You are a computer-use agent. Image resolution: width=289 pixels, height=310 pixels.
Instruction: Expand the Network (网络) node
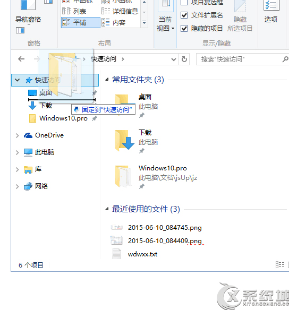click(x=17, y=186)
